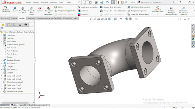Click Comparer les documents
The image size is (195, 109).
pyautogui.click(x=139, y=15)
